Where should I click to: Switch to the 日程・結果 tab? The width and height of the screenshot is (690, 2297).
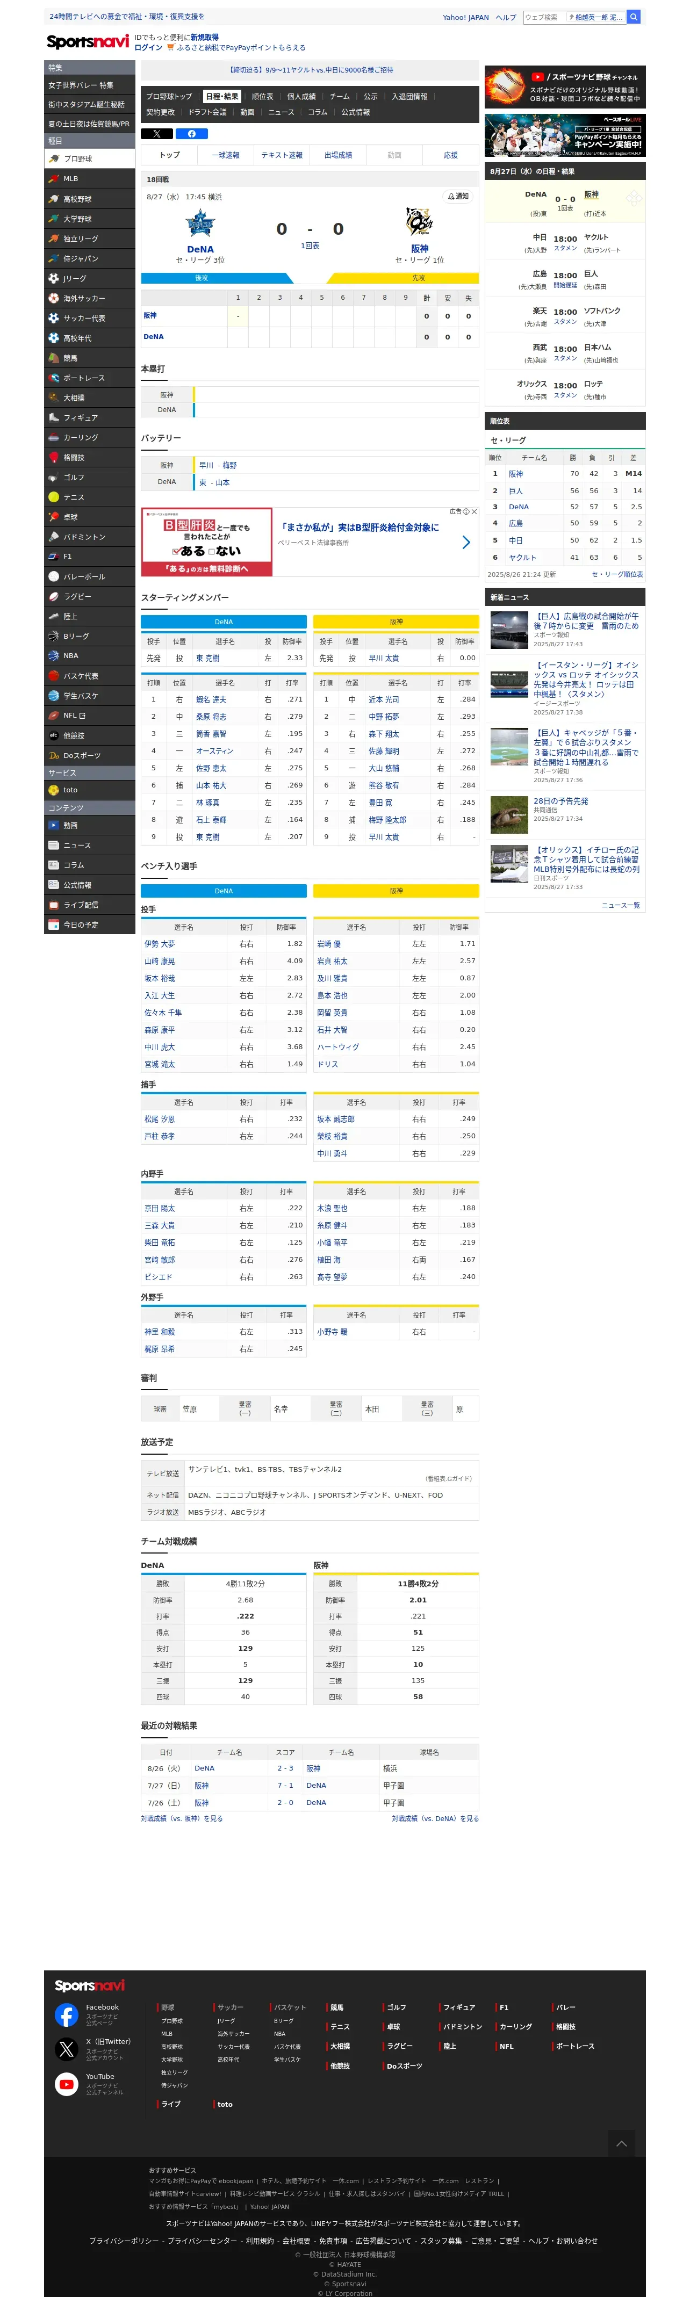222,96
